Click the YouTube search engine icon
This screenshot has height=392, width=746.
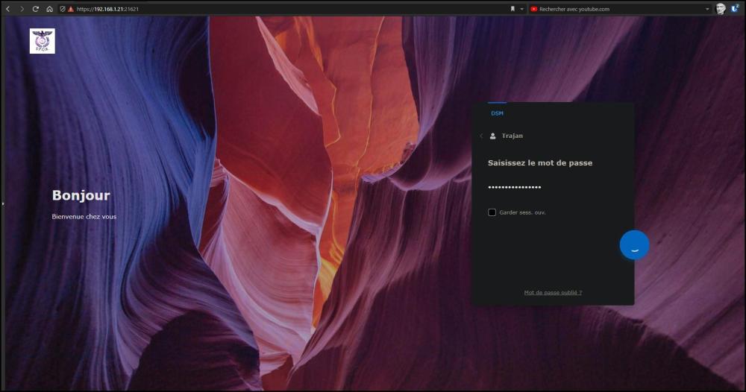[x=534, y=9]
